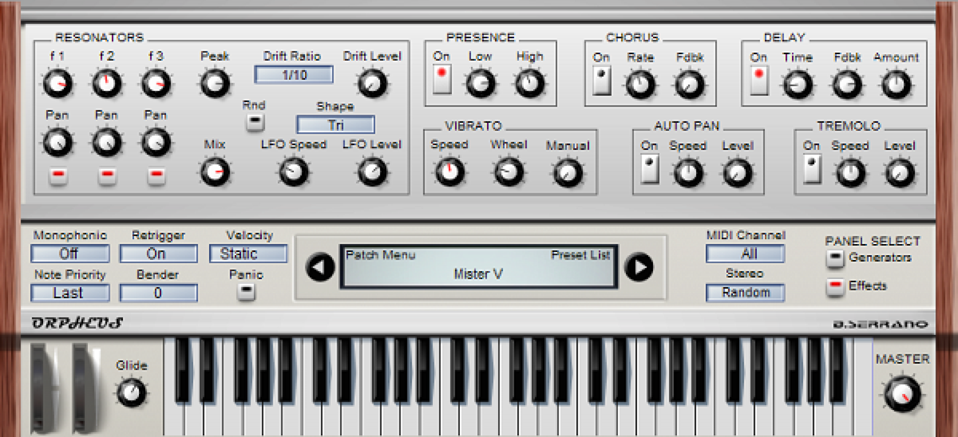Open the MIDI Channel selector set to All
Image resolution: width=958 pixels, height=437 pixels.
pos(746,253)
